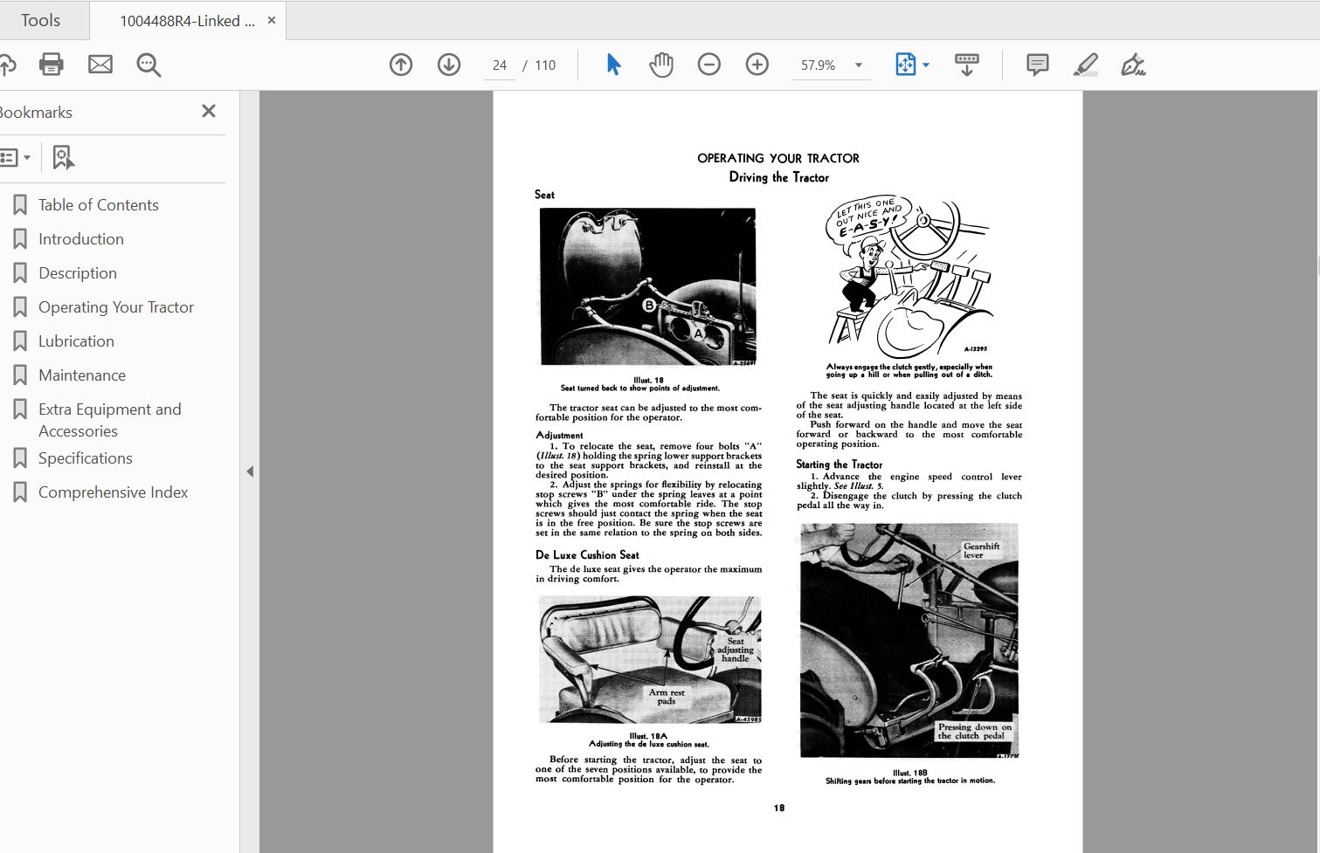Image resolution: width=1320 pixels, height=853 pixels.
Task: Click the "Starting the Tractor" heading
Action: pos(840,464)
